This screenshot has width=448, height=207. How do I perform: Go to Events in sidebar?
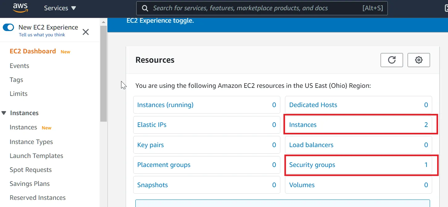point(19,66)
